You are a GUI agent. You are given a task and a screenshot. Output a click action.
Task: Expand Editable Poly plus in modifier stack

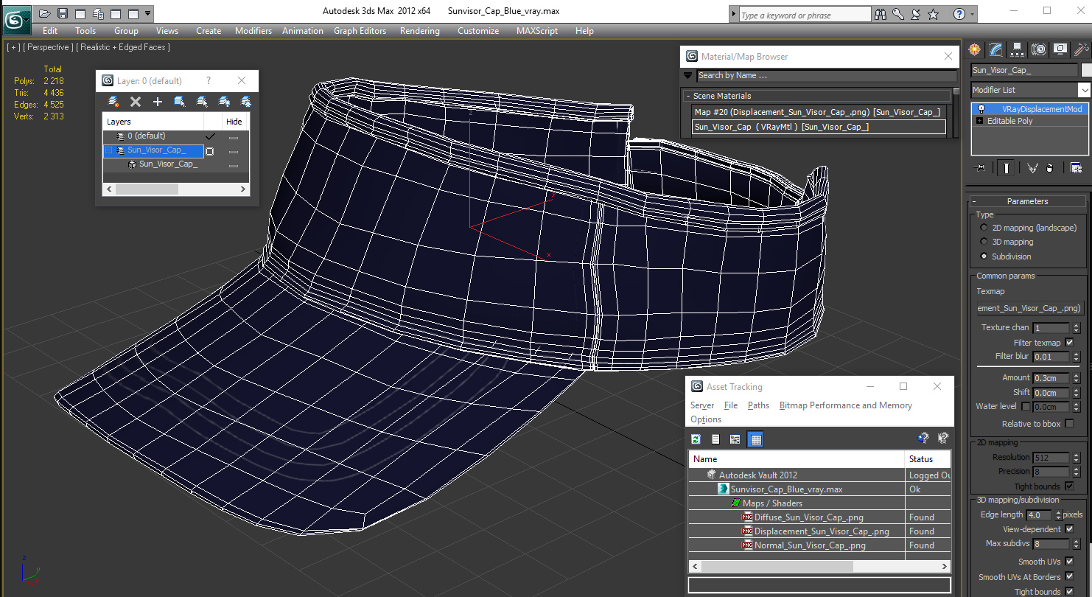(x=980, y=121)
